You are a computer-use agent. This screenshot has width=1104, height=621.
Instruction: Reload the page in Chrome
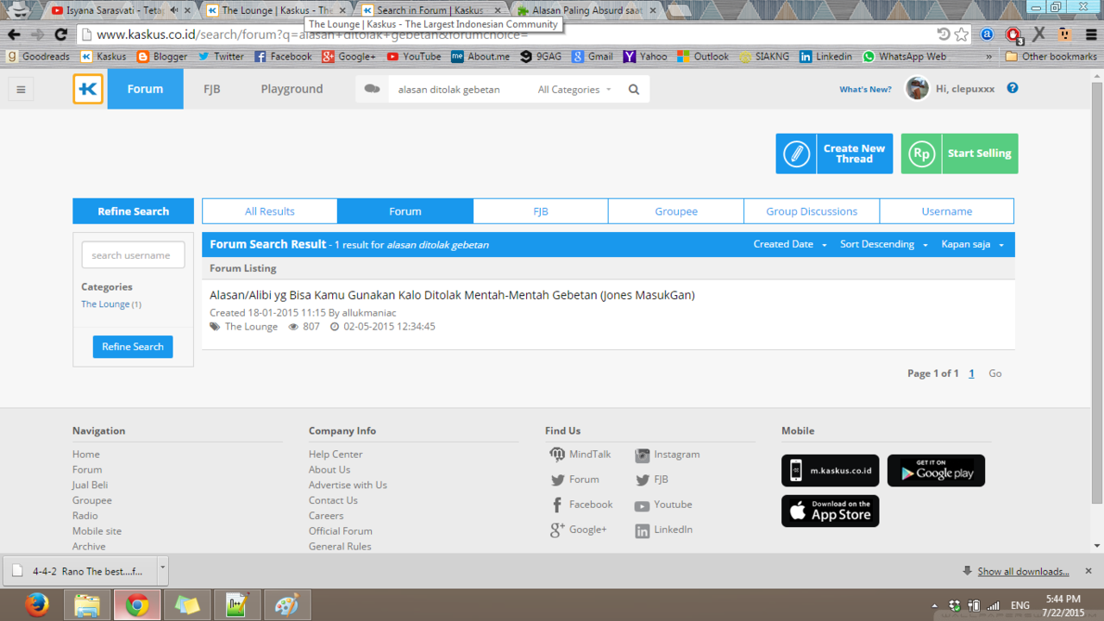tap(60, 34)
